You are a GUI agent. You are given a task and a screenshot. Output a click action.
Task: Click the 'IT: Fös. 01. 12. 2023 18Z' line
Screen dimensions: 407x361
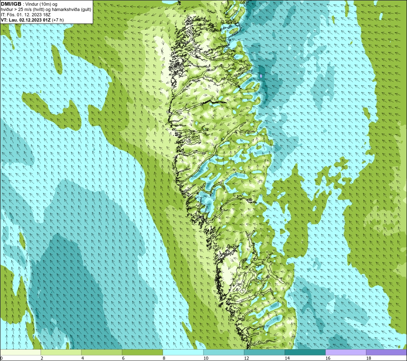pyautogui.click(x=26, y=15)
